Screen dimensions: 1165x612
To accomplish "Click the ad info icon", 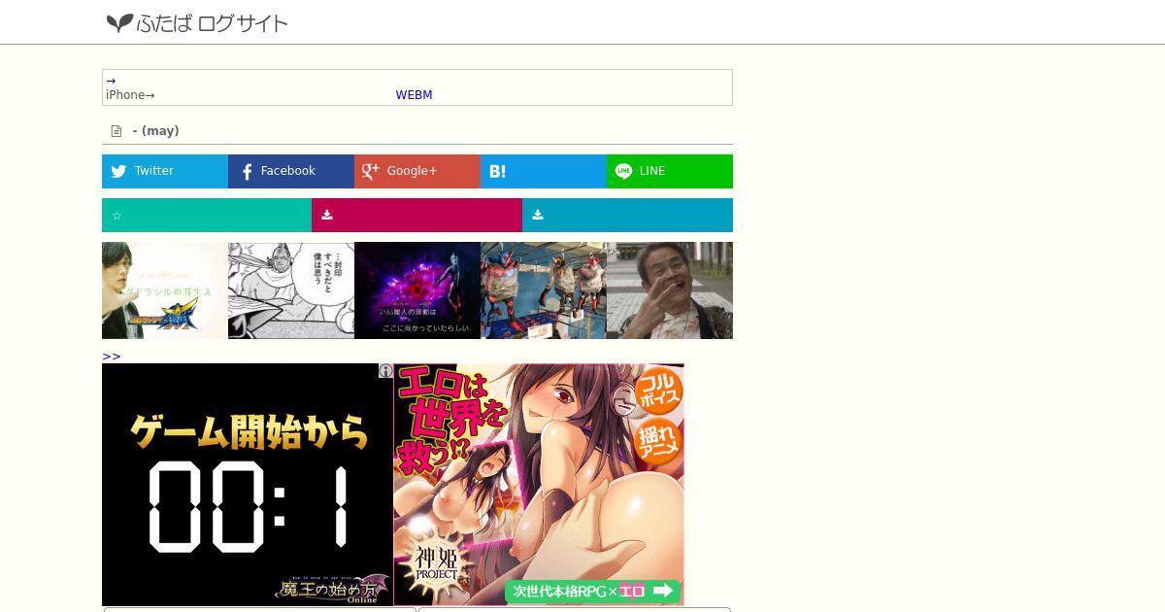I will tap(385, 371).
